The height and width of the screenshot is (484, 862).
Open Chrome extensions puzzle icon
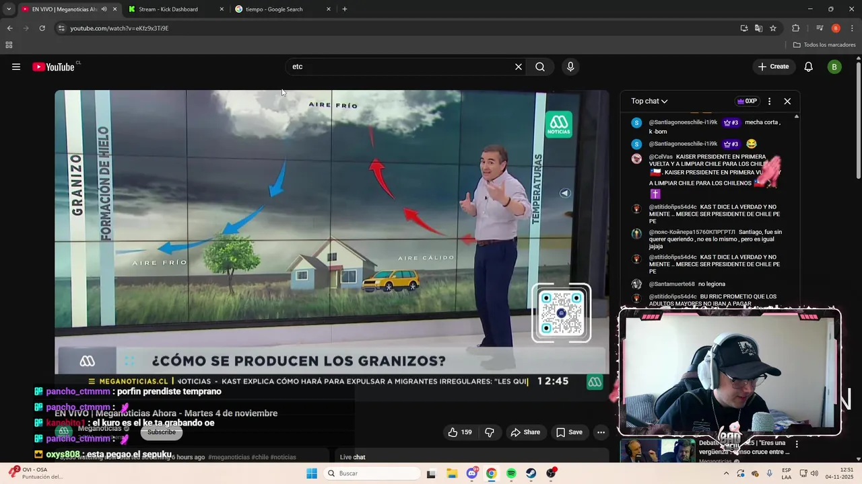pos(796,28)
